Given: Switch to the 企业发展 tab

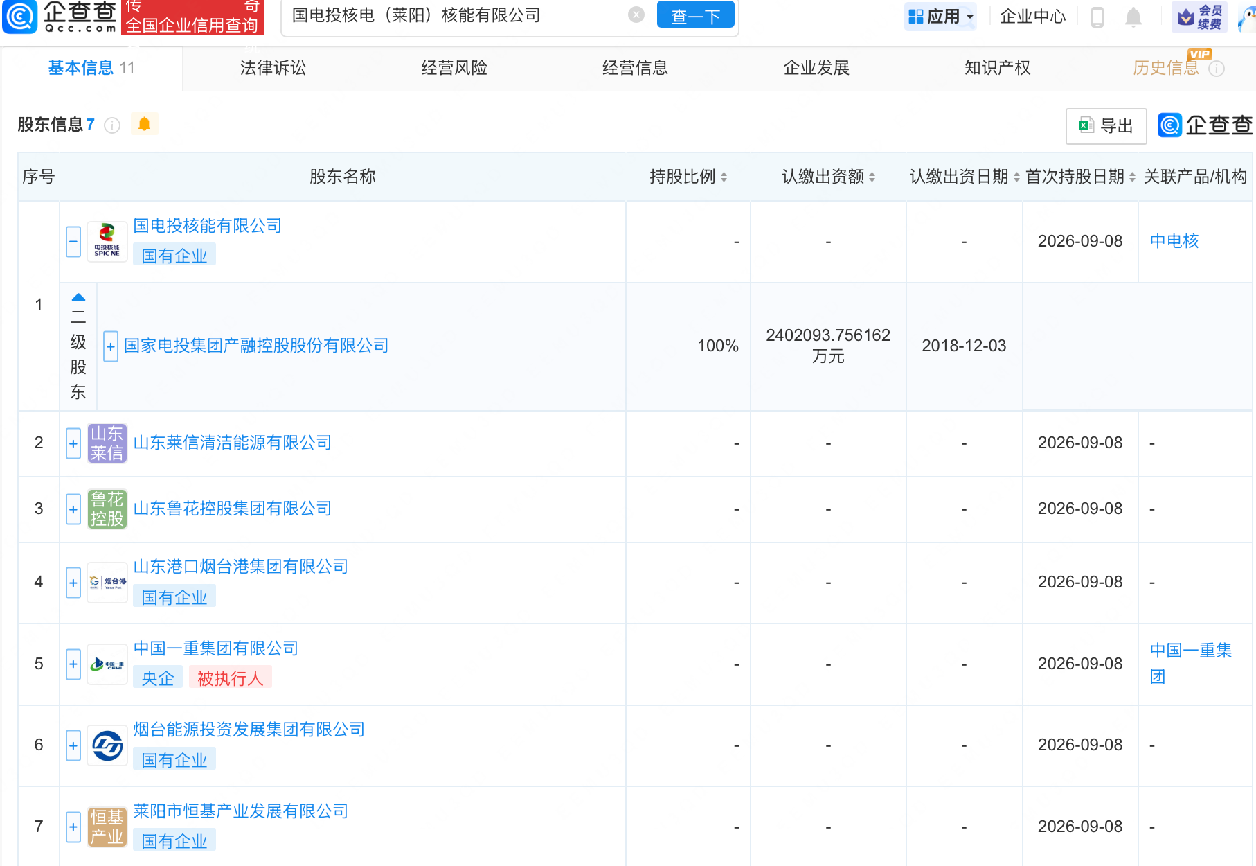Looking at the screenshot, I should point(816,68).
